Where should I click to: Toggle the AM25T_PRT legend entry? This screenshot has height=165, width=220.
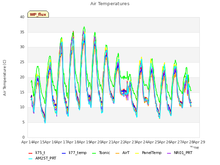click(42, 158)
